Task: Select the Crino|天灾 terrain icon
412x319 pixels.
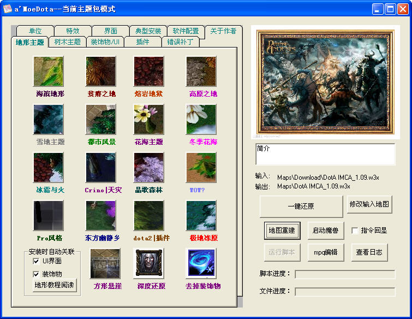Action: [101, 168]
